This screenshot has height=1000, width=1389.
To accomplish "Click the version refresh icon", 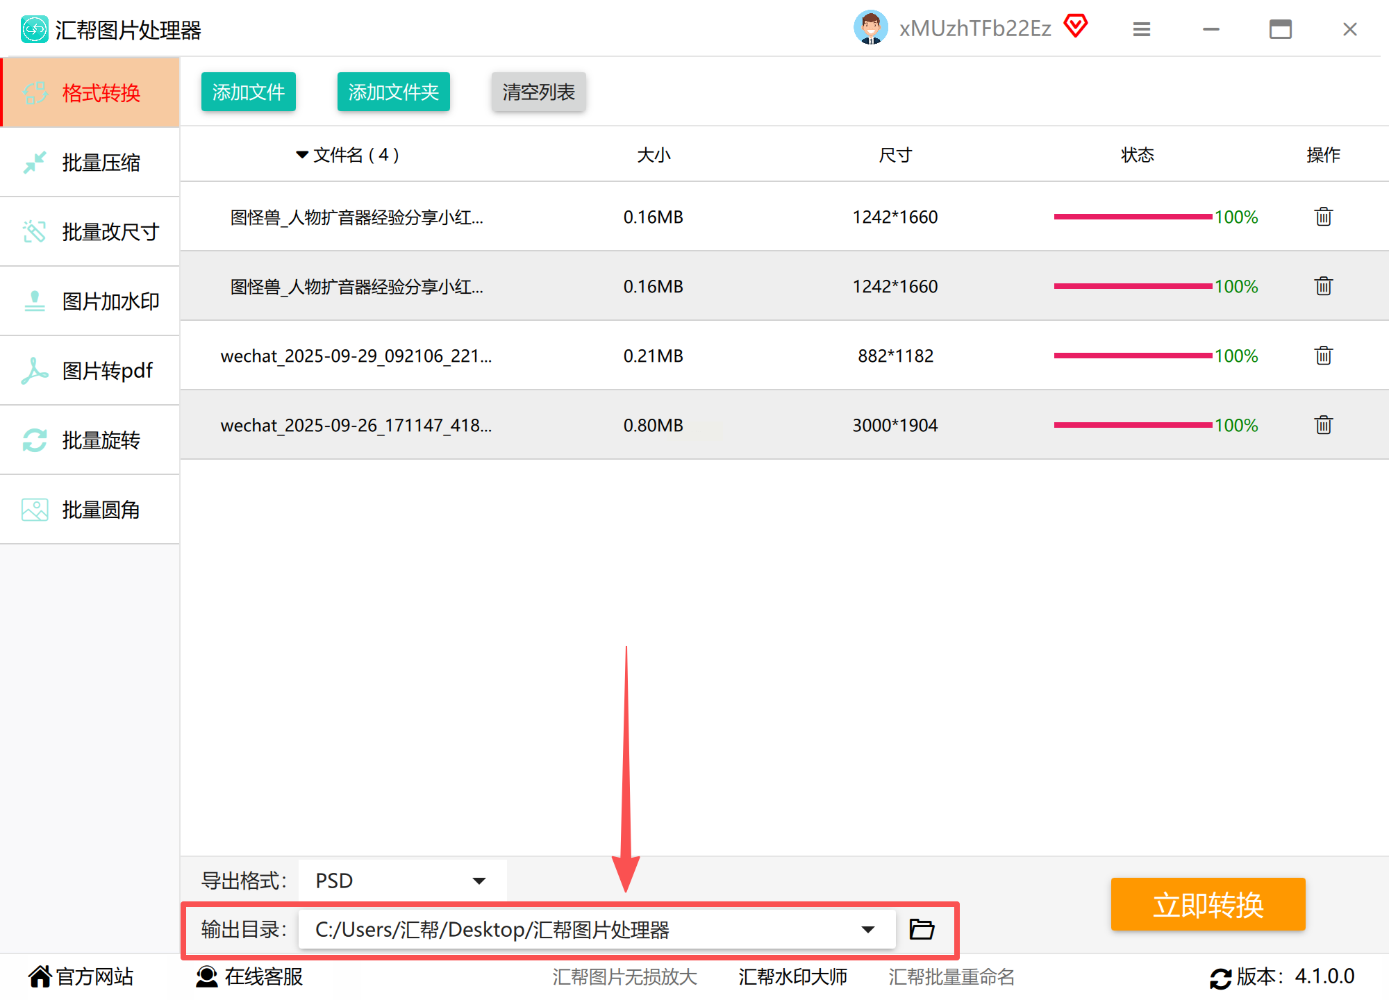I will pos(1220,978).
